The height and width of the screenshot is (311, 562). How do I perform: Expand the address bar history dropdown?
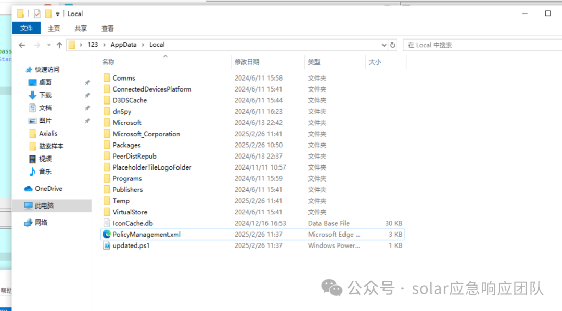pyautogui.click(x=384, y=45)
